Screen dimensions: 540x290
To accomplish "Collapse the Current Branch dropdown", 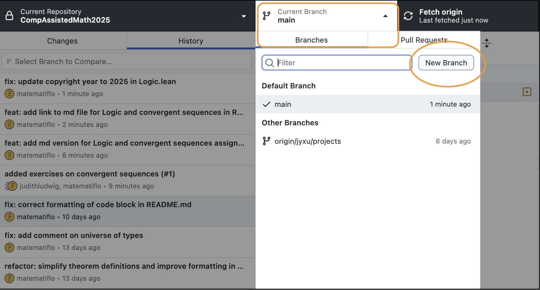I will 385,16.
